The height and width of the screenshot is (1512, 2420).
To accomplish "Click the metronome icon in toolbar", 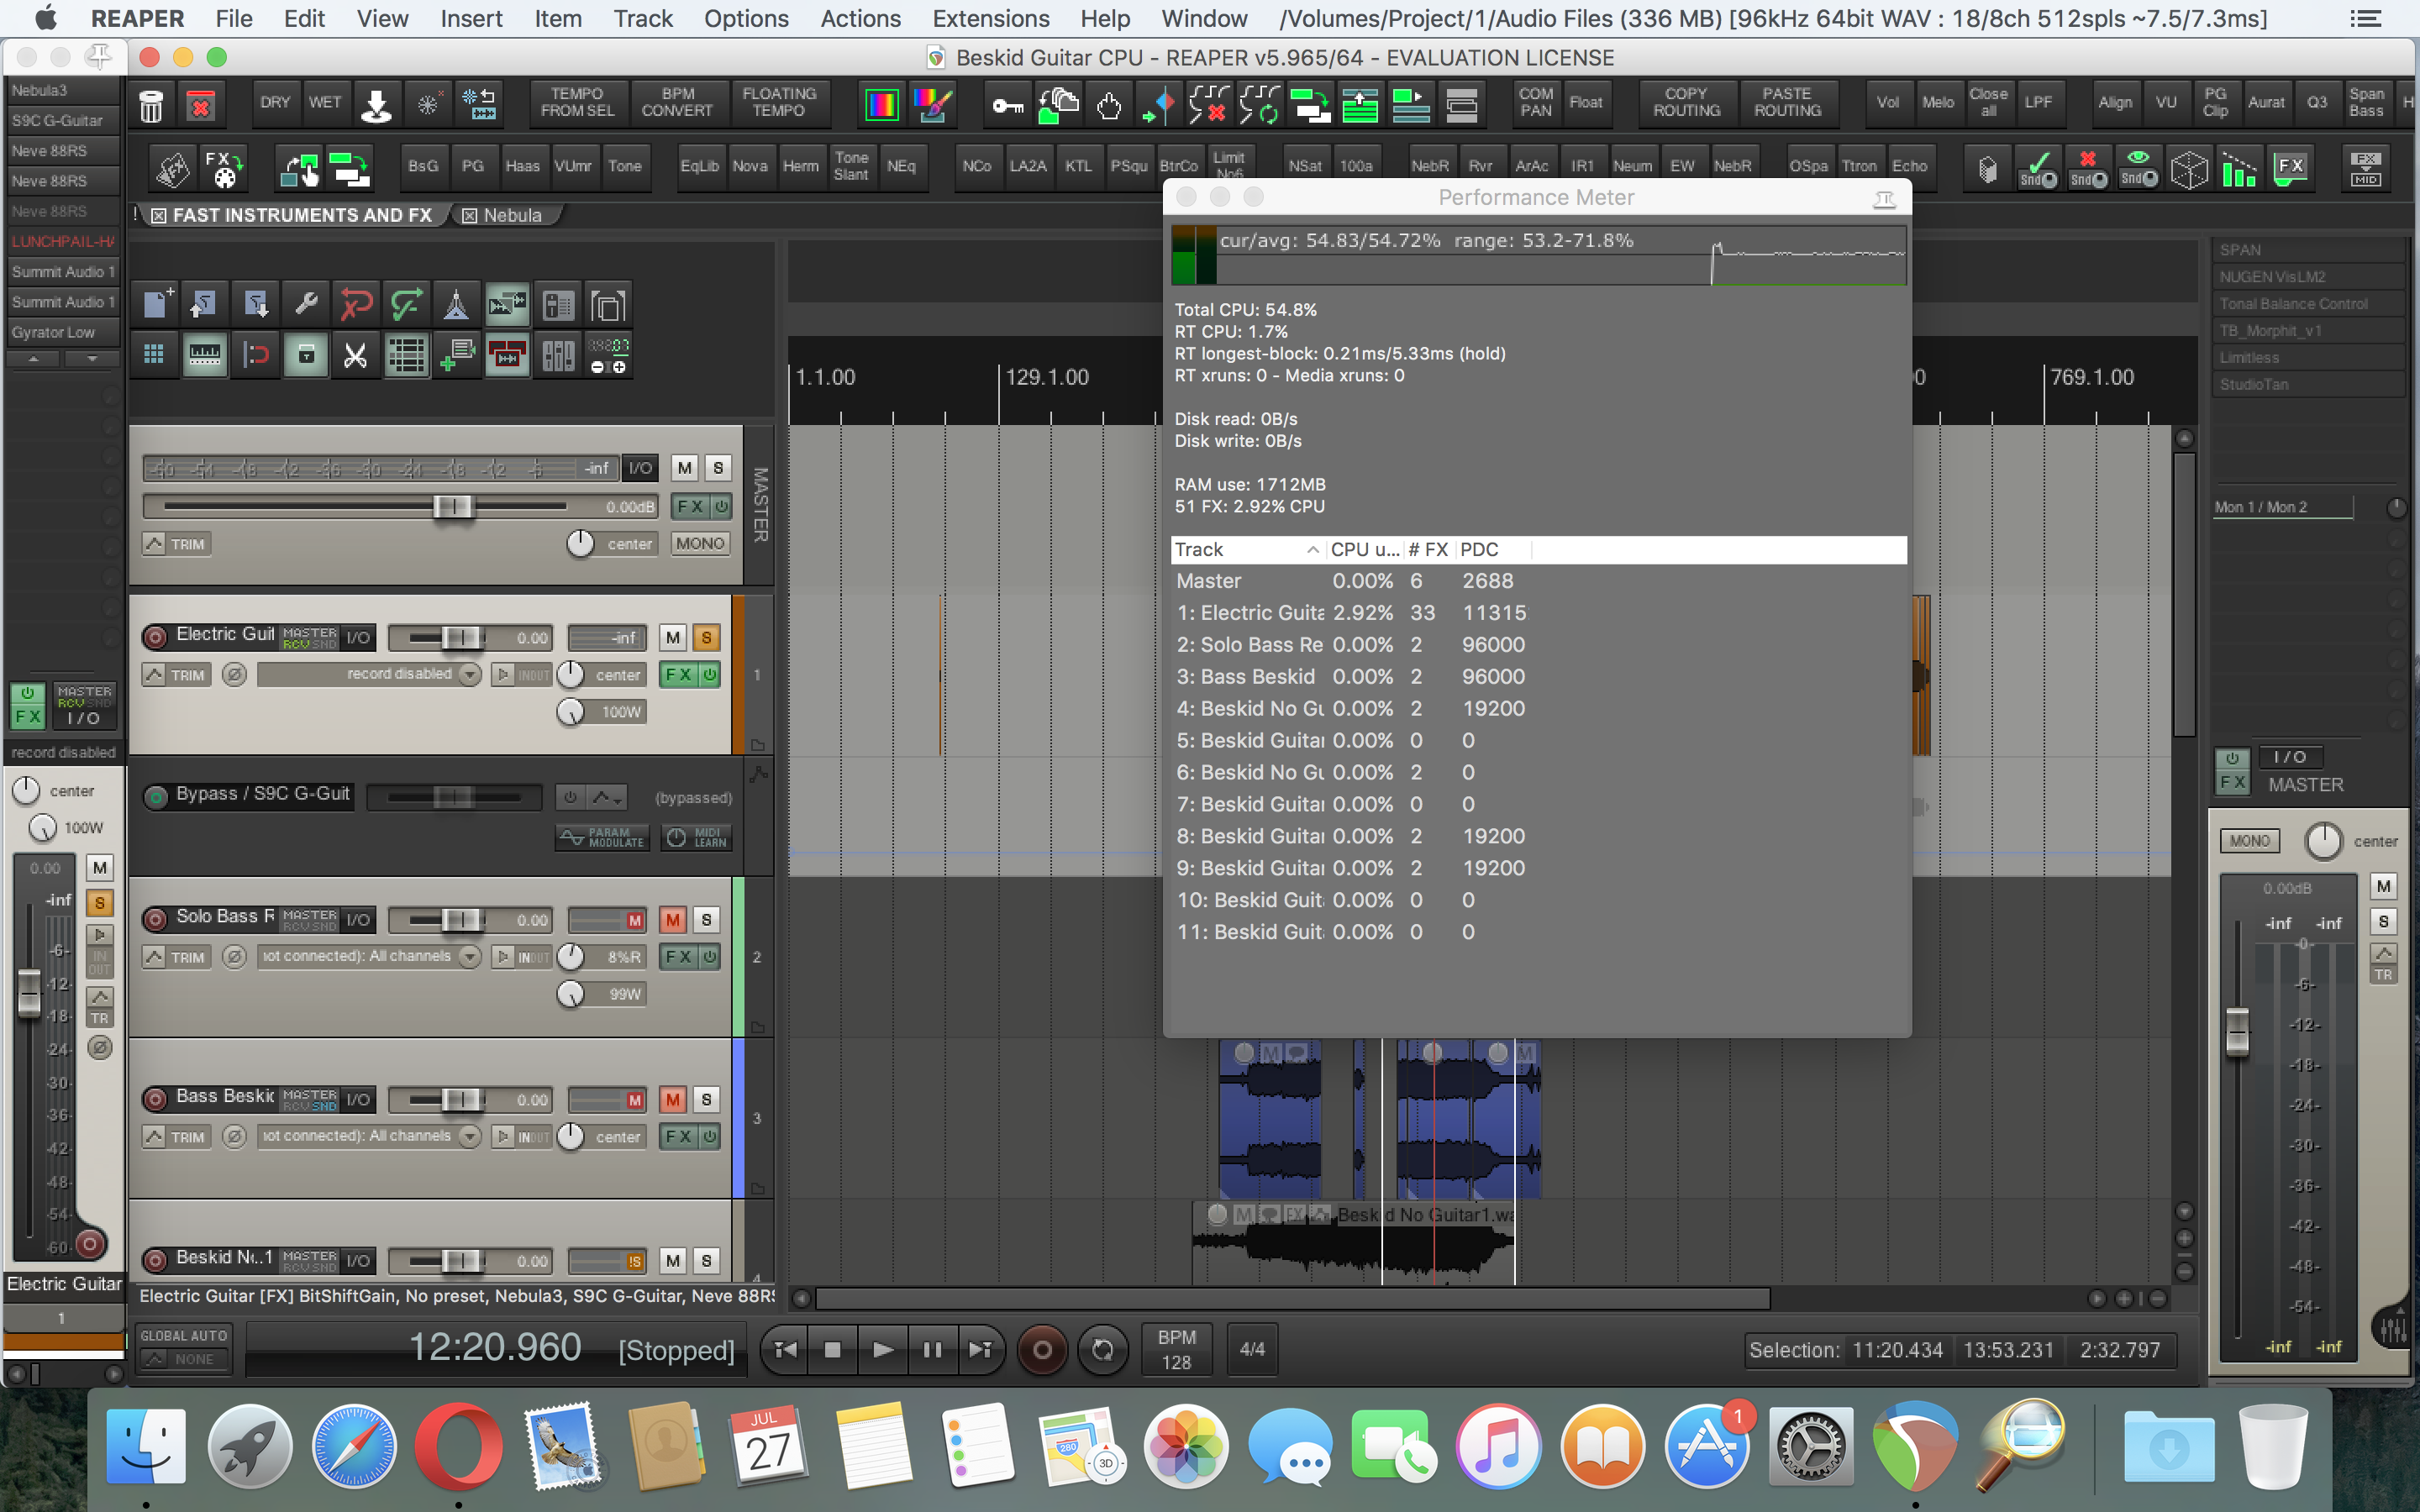I will [x=456, y=304].
